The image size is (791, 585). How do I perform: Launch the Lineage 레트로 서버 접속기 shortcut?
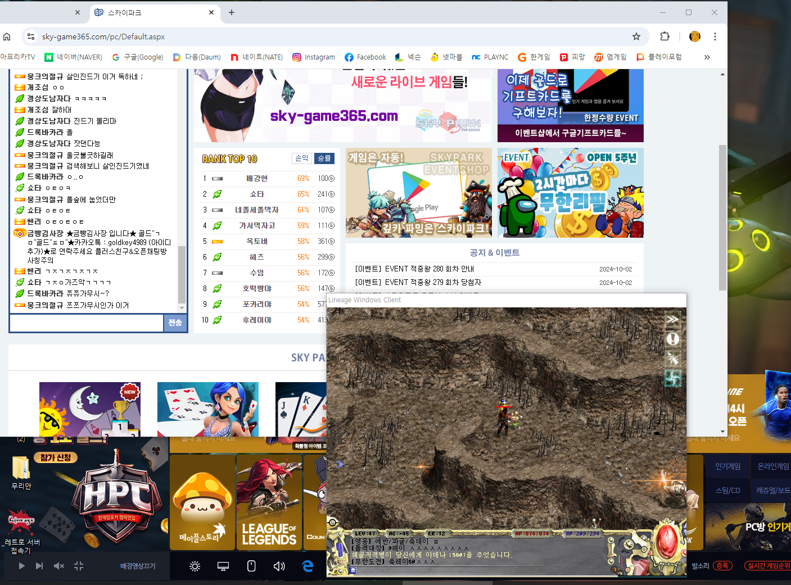[x=21, y=532]
